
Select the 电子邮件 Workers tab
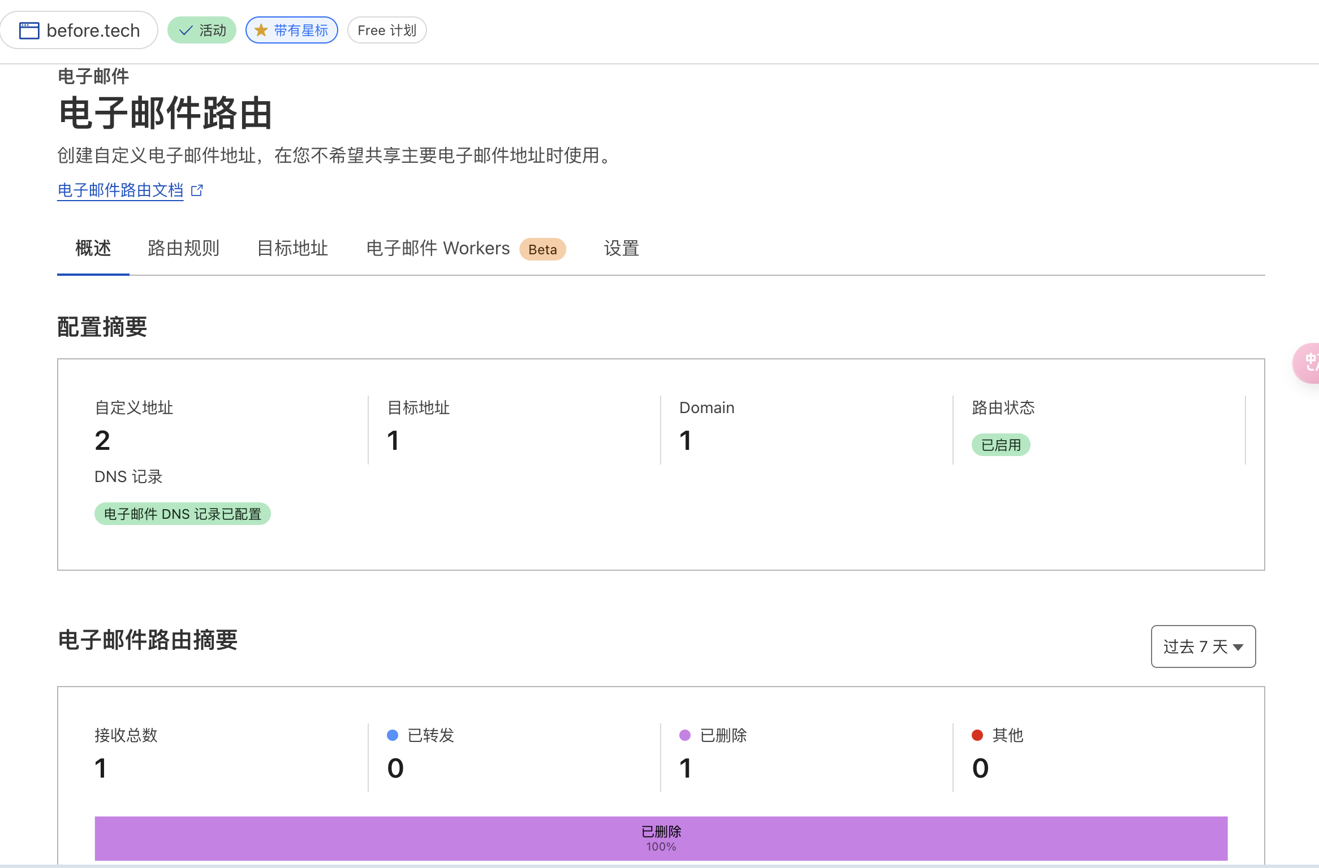pos(438,248)
